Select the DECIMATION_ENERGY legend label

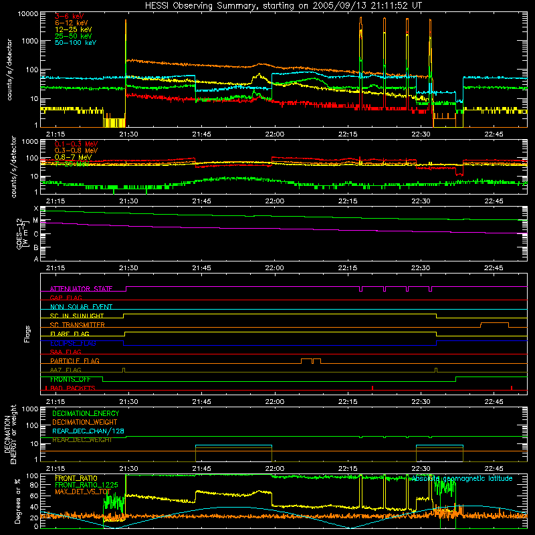(x=86, y=413)
